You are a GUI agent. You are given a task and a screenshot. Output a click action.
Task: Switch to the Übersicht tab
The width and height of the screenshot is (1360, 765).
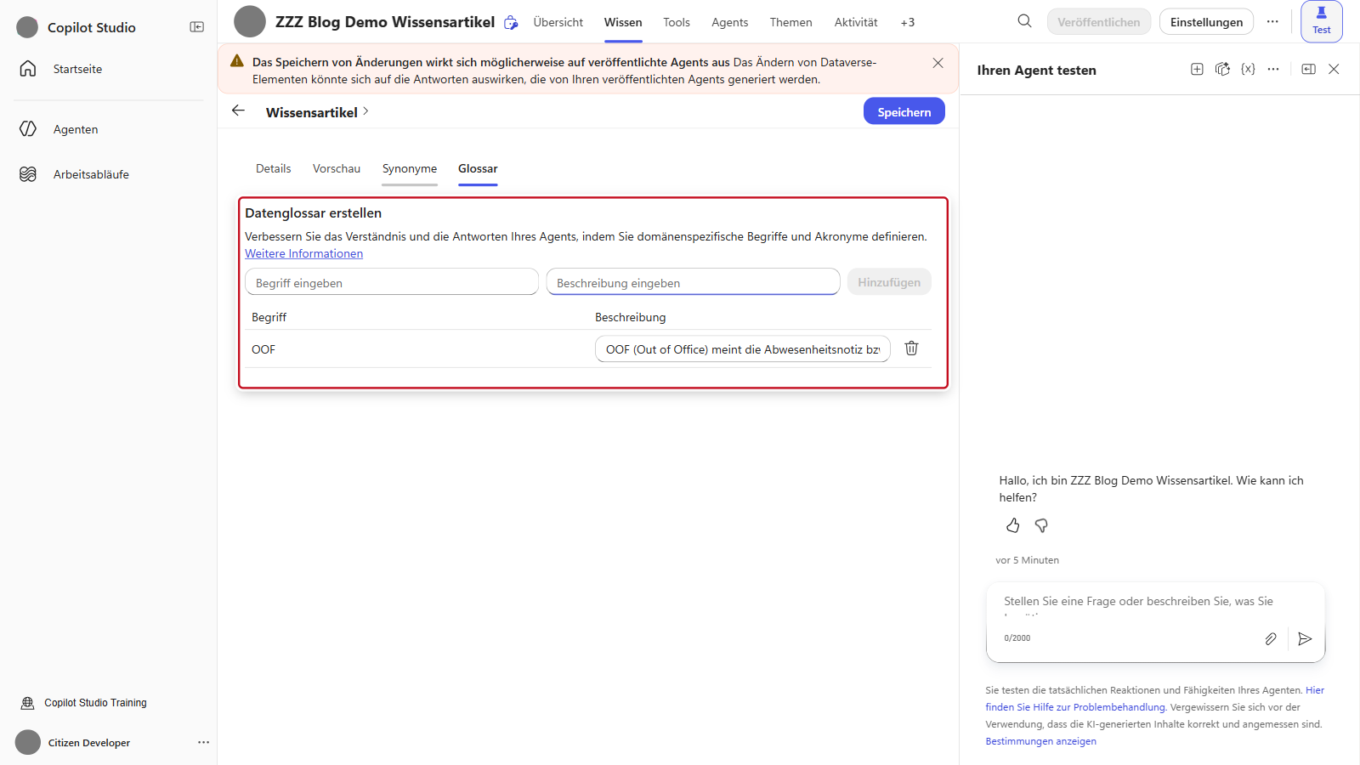click(x=558, y=23)
